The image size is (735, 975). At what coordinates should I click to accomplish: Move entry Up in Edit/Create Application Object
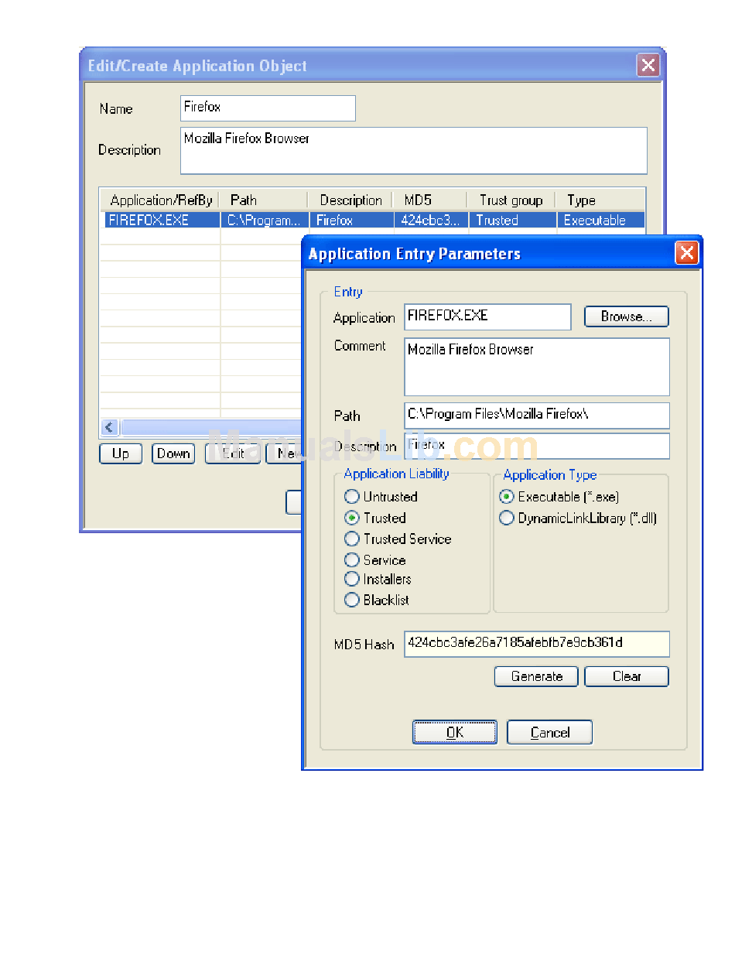coord(121,453)
